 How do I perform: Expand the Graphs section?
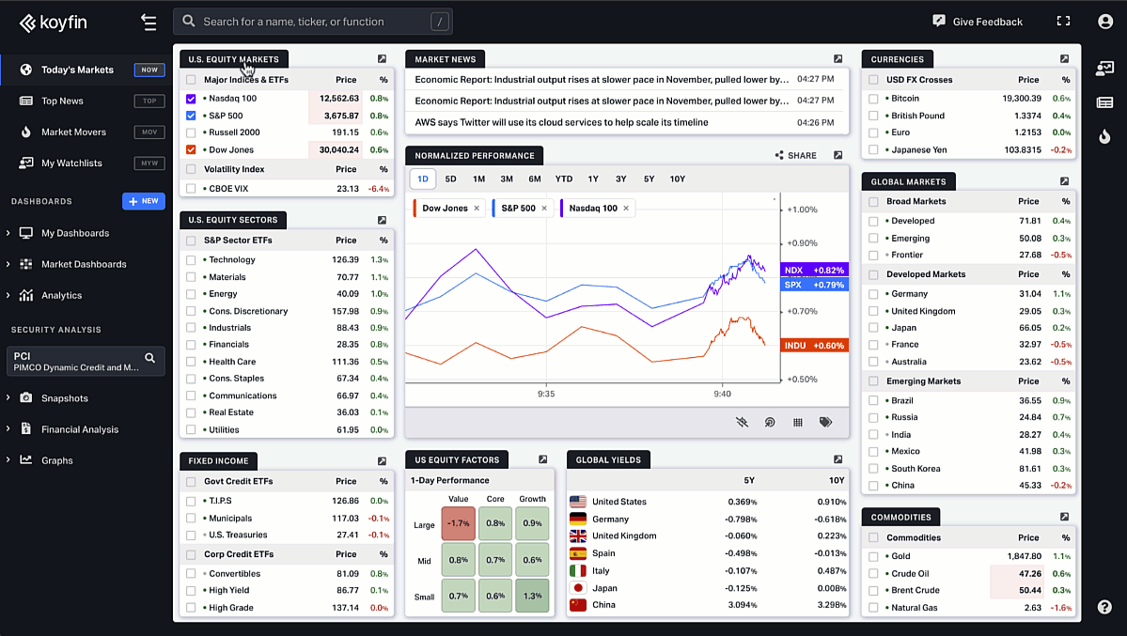click(x=8, y=460)
